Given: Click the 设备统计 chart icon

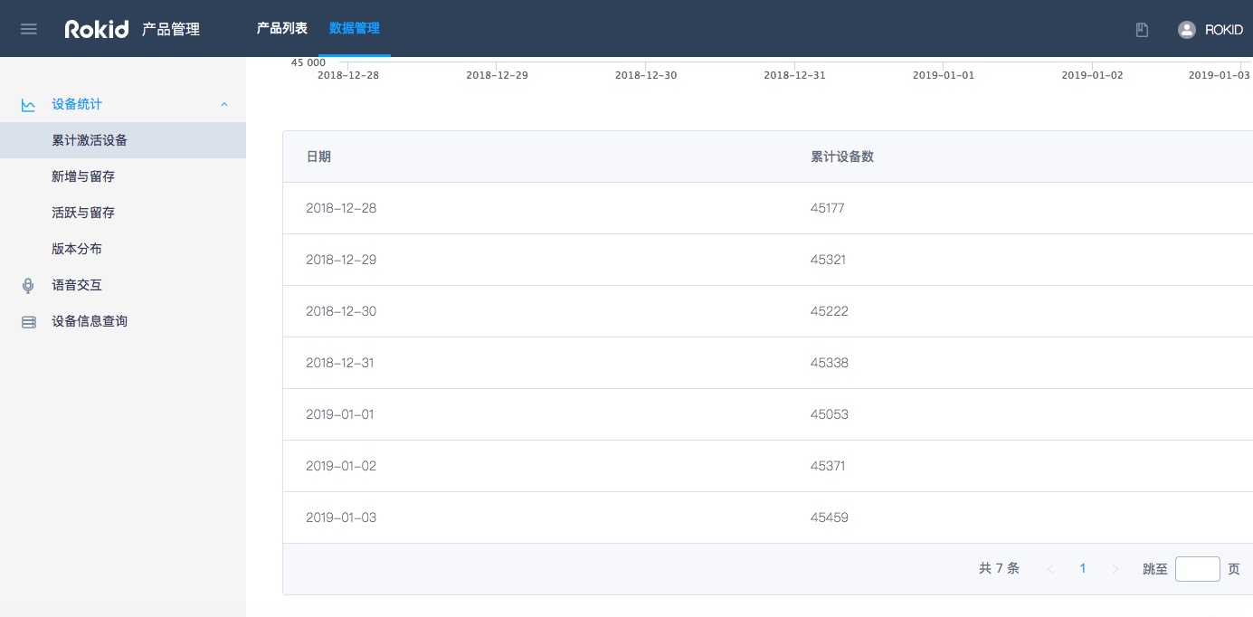Looking at the screenshot, I should pyautogui.click(x=29, y=105).
